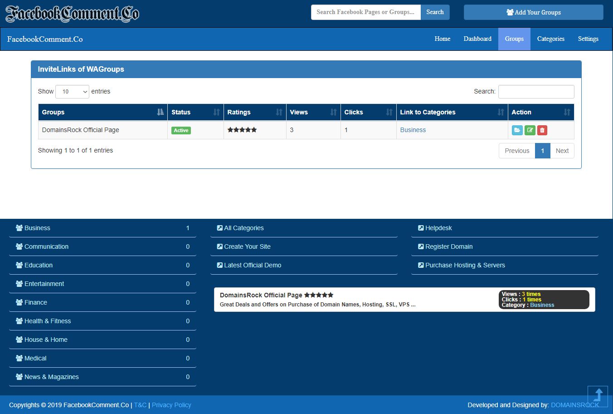Open the Privacy Policy footer link

[171, 405]
